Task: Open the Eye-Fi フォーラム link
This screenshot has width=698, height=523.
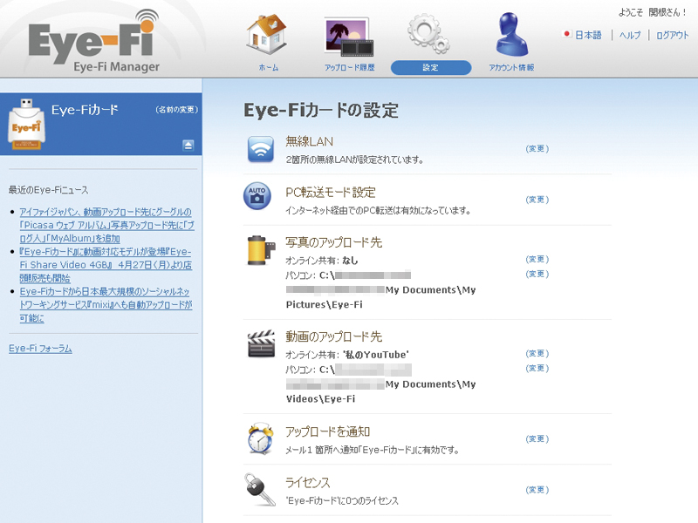Action: click(40, 348)
